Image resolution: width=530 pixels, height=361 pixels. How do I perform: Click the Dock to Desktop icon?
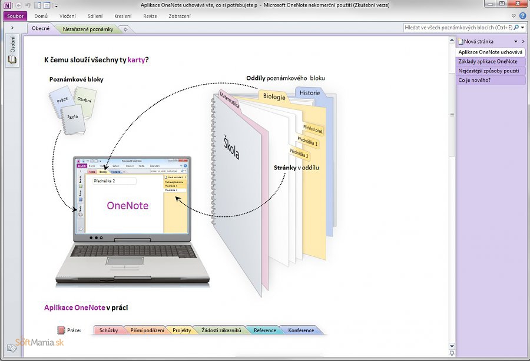[38, 5]
